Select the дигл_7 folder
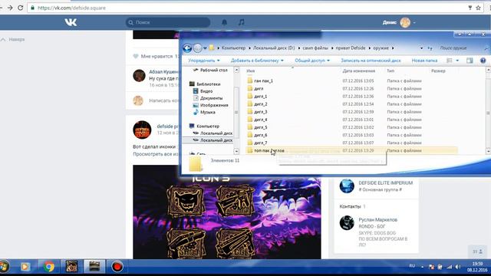This screenshot has width=491, height=276. 261,143
